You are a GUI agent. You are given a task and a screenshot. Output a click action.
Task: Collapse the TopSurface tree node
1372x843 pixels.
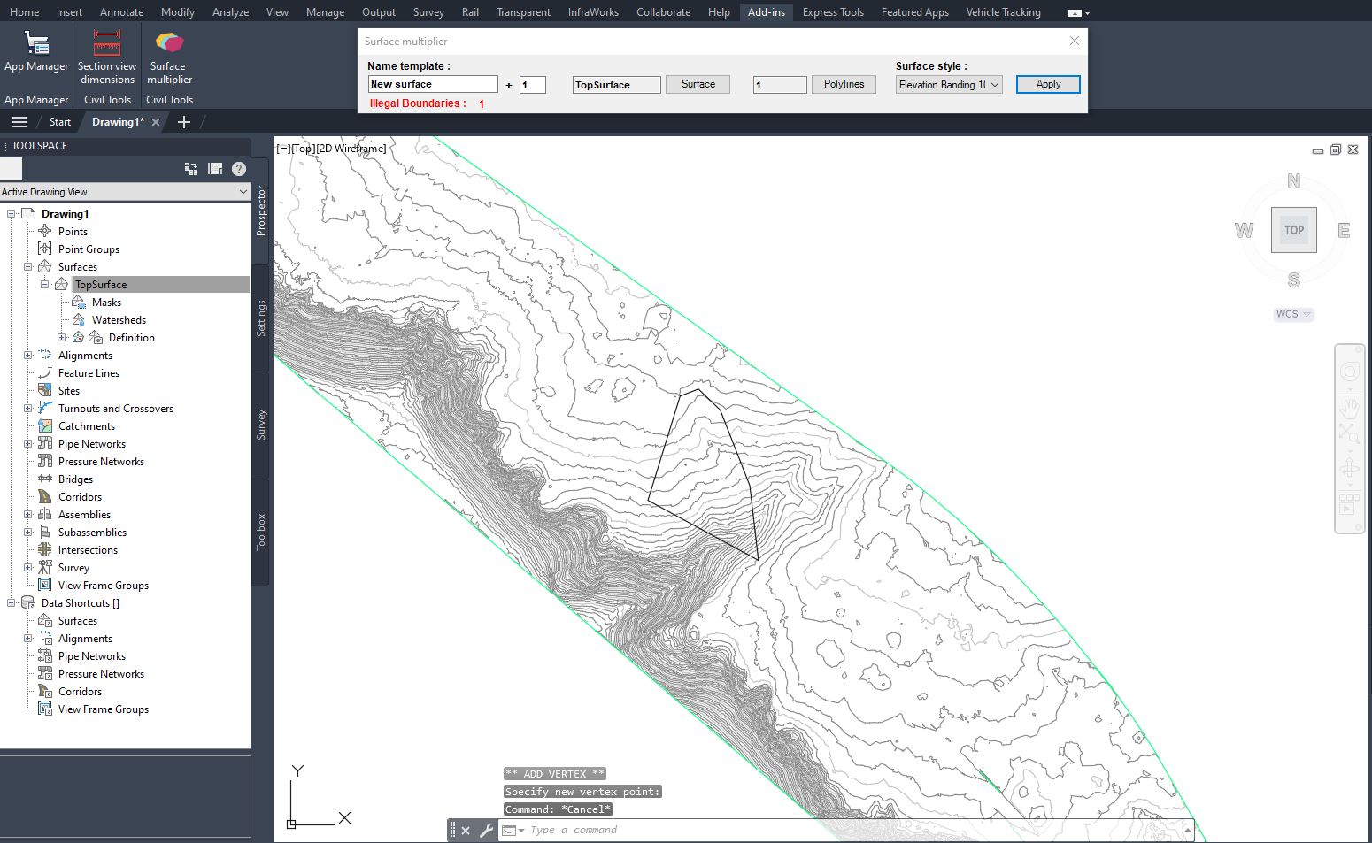pos(44,285)
